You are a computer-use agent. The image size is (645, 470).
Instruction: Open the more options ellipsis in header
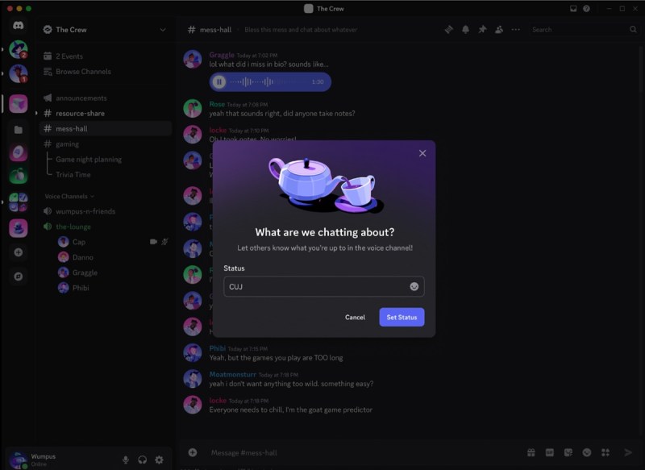click(515, 30)
